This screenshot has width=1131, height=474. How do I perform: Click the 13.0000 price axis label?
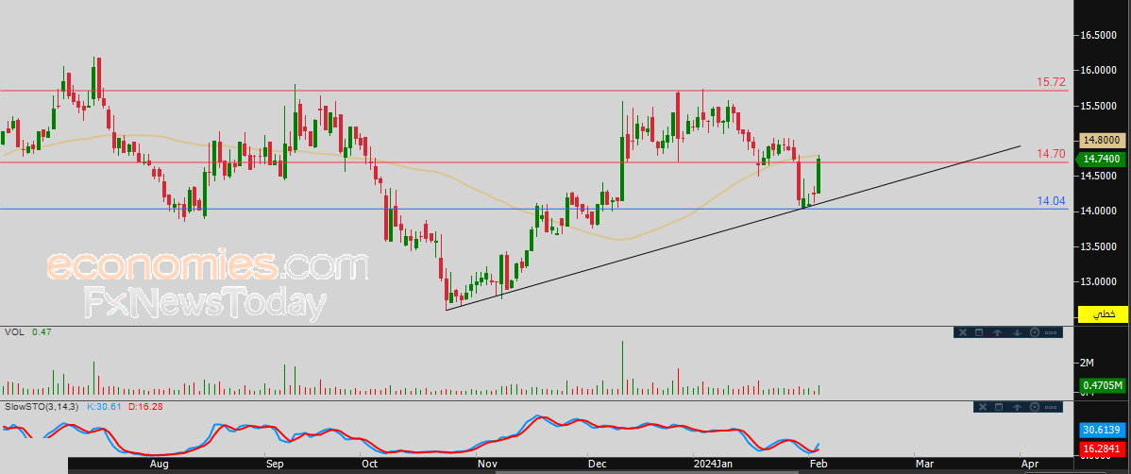click(x=1099, y=282)
